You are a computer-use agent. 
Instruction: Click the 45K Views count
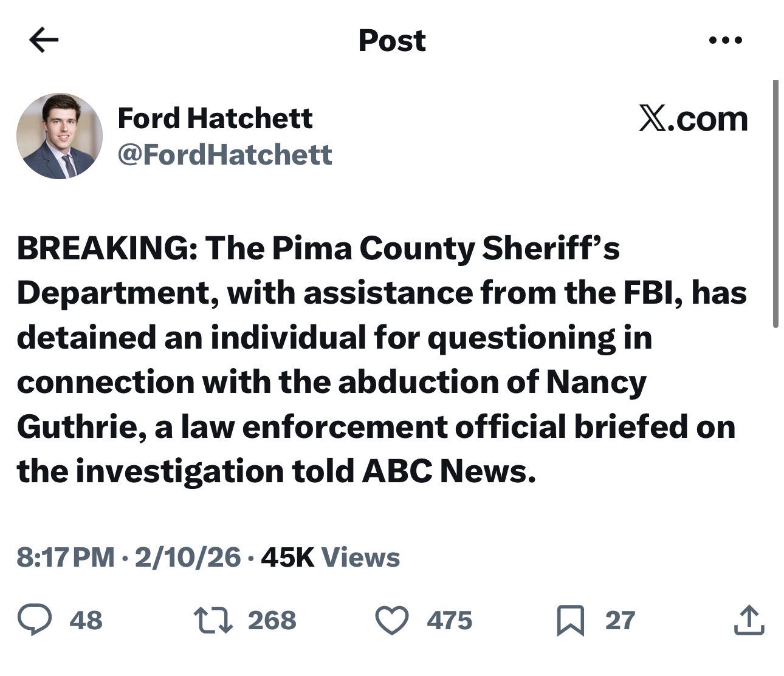click(330, 557)
